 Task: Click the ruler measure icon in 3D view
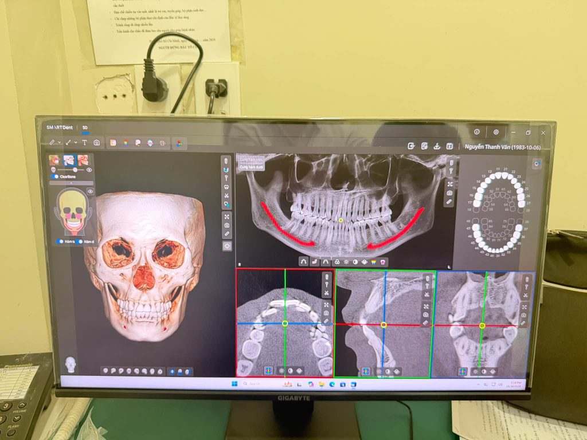point(227,234)
